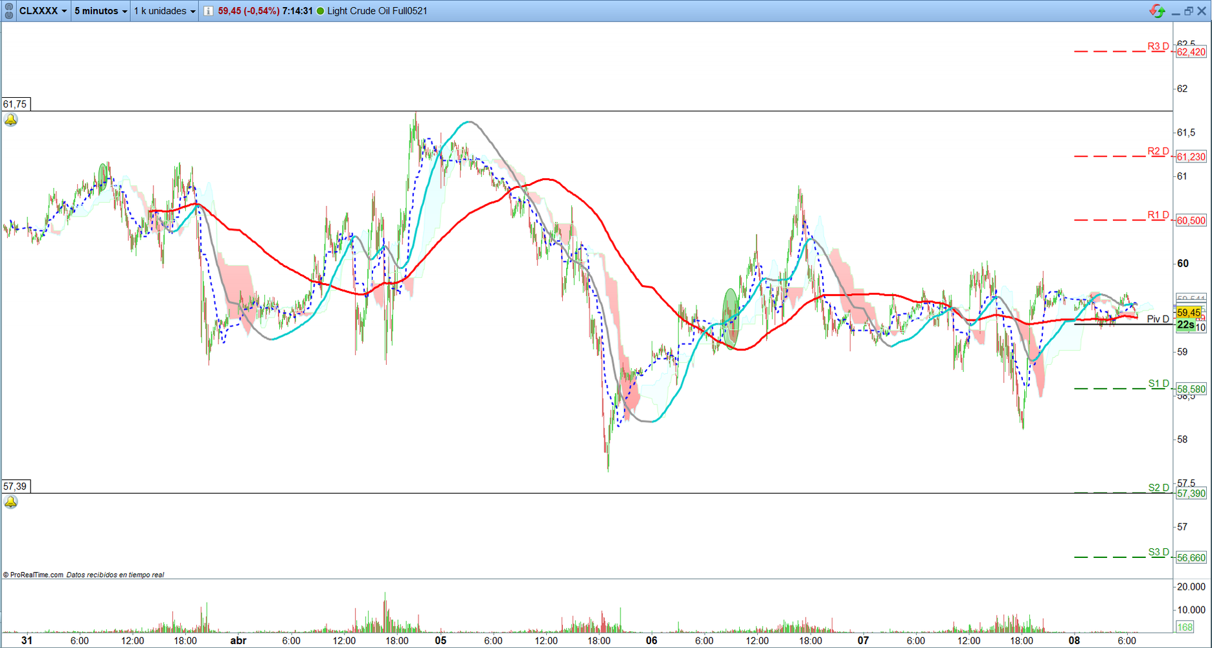Click the R2 D pivot label
This screenshot has width=1212, height=648.
1158,151
